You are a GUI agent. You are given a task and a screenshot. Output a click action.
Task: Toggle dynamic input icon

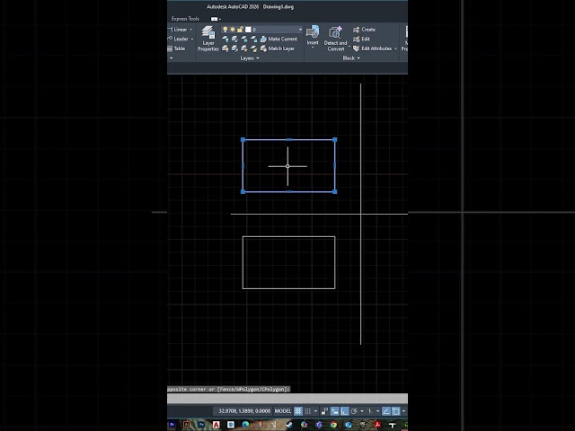[x=334, y=411]
